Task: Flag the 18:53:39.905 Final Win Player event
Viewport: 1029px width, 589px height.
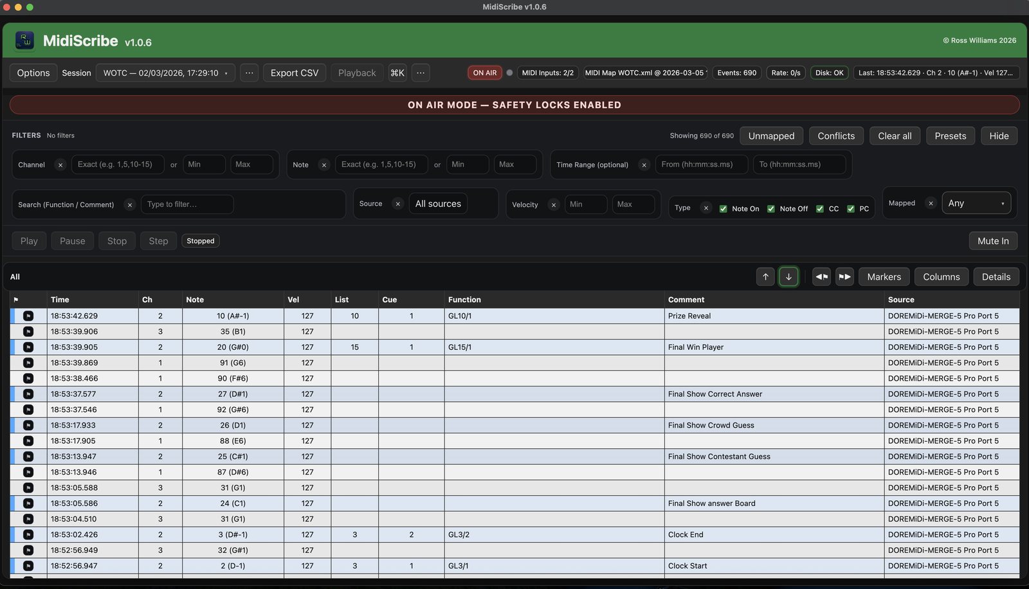Action: coord(28,347)
